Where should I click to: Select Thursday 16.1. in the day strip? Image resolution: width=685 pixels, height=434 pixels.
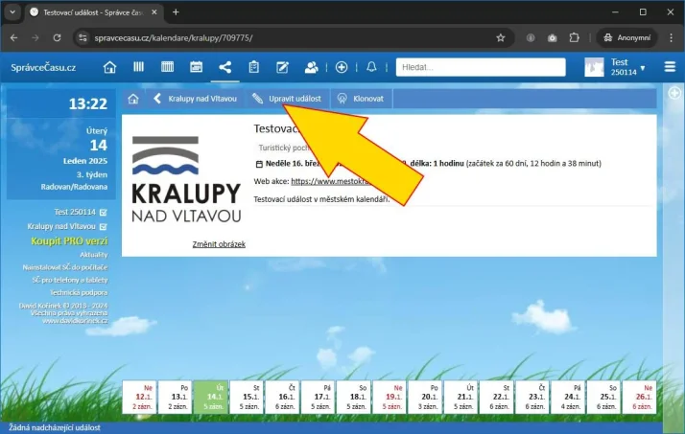(286, 396)
